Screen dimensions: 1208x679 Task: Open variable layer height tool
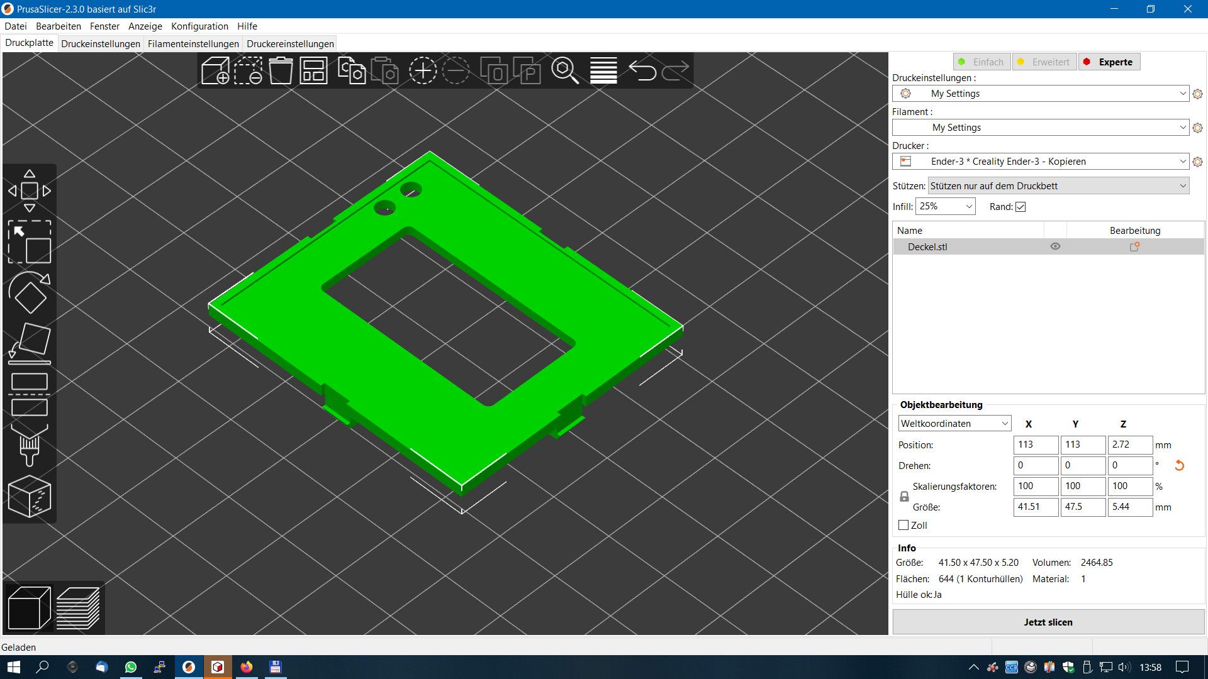(x=603, y=70)
